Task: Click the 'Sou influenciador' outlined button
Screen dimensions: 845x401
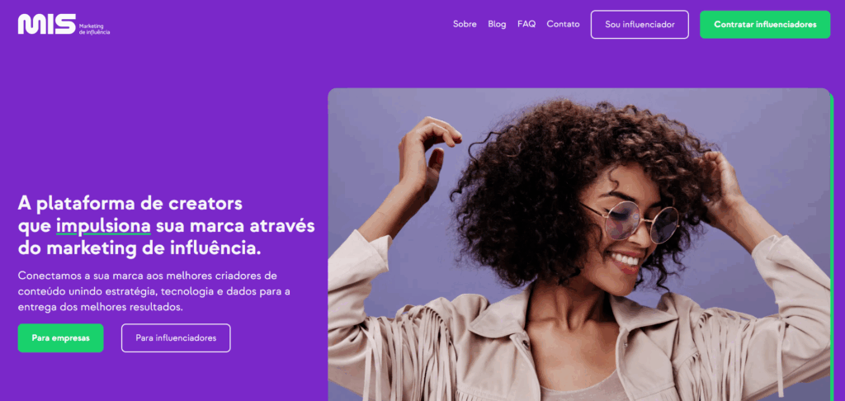Action: (640, 24)
